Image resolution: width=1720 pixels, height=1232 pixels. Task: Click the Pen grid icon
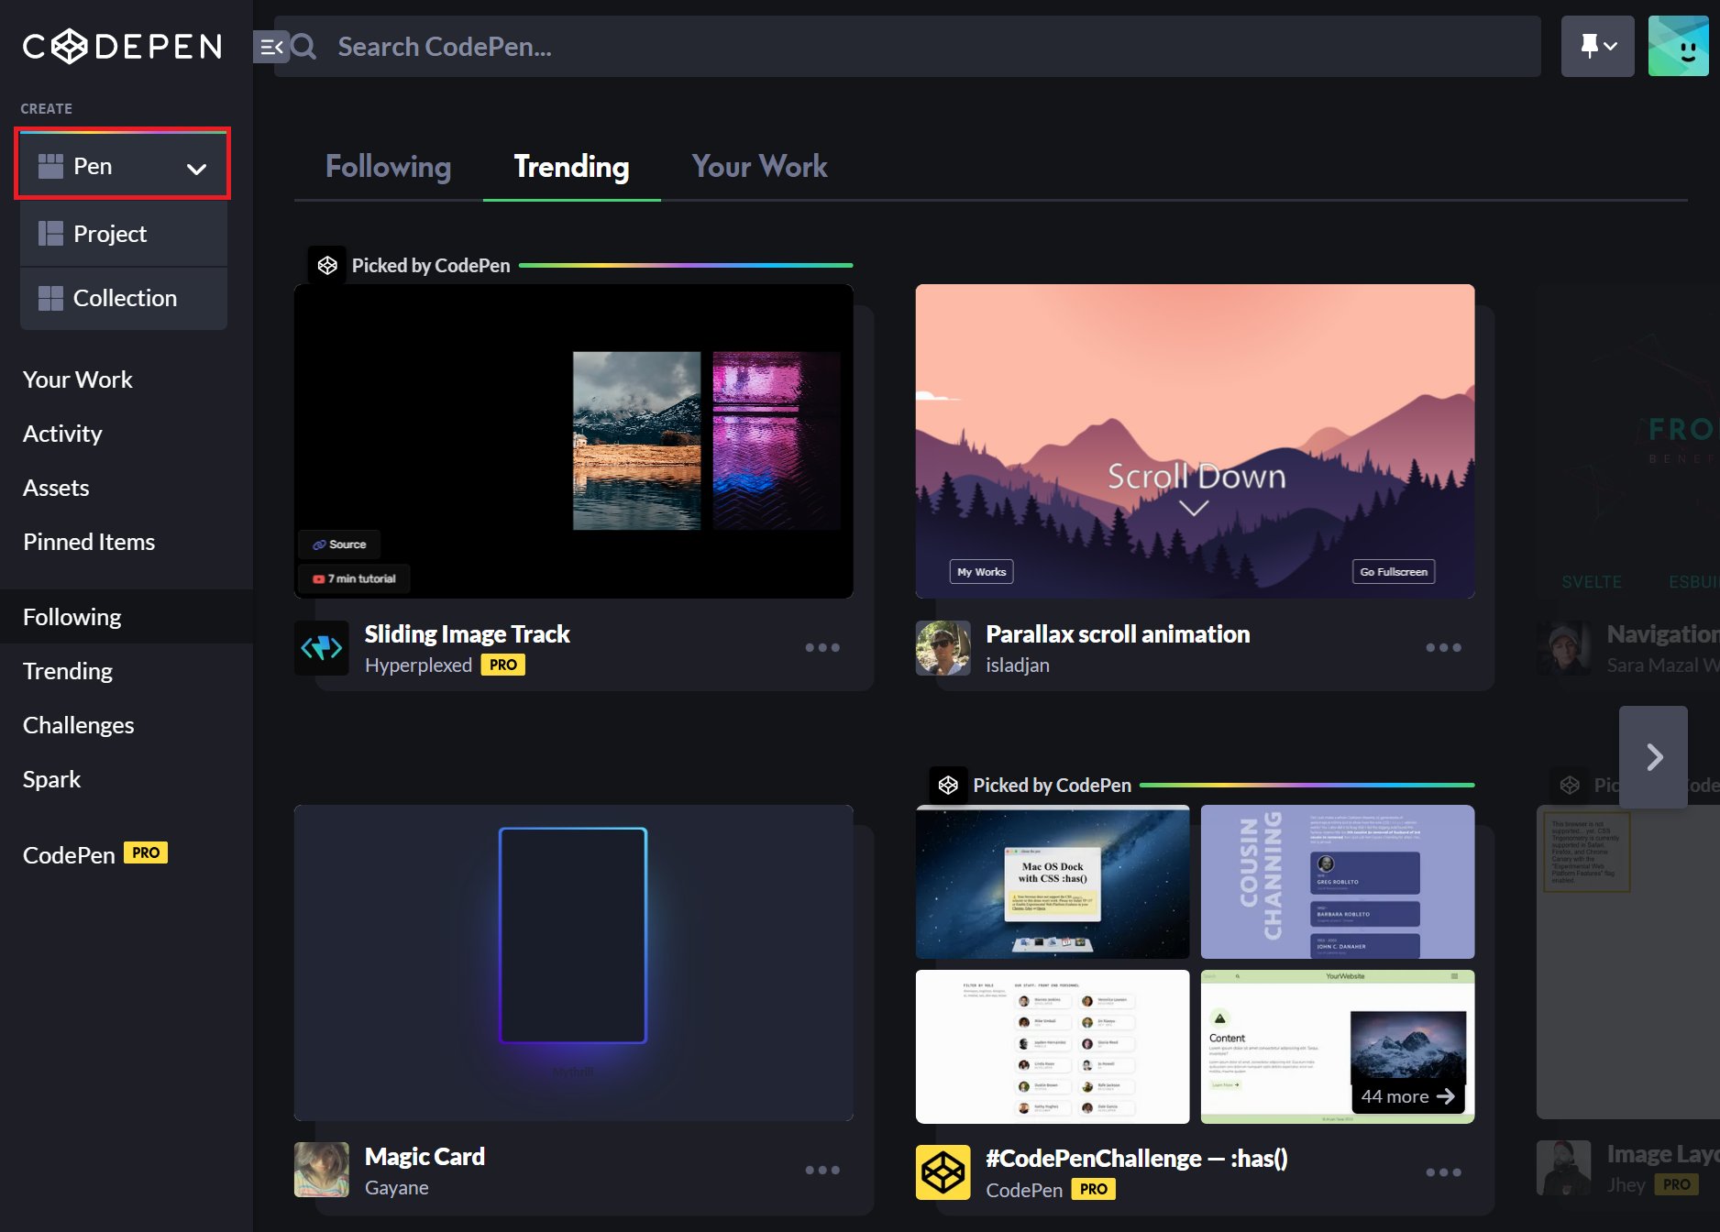50,166
